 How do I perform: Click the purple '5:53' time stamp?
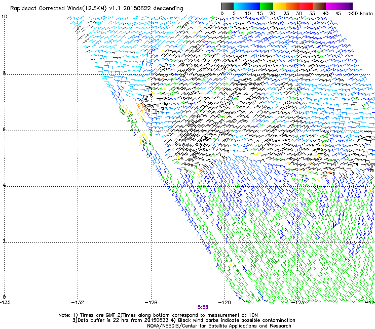203,307
